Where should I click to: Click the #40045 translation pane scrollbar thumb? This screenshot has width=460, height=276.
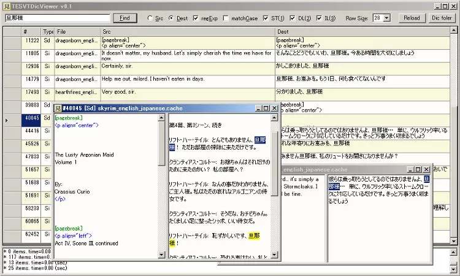[274, 164]
